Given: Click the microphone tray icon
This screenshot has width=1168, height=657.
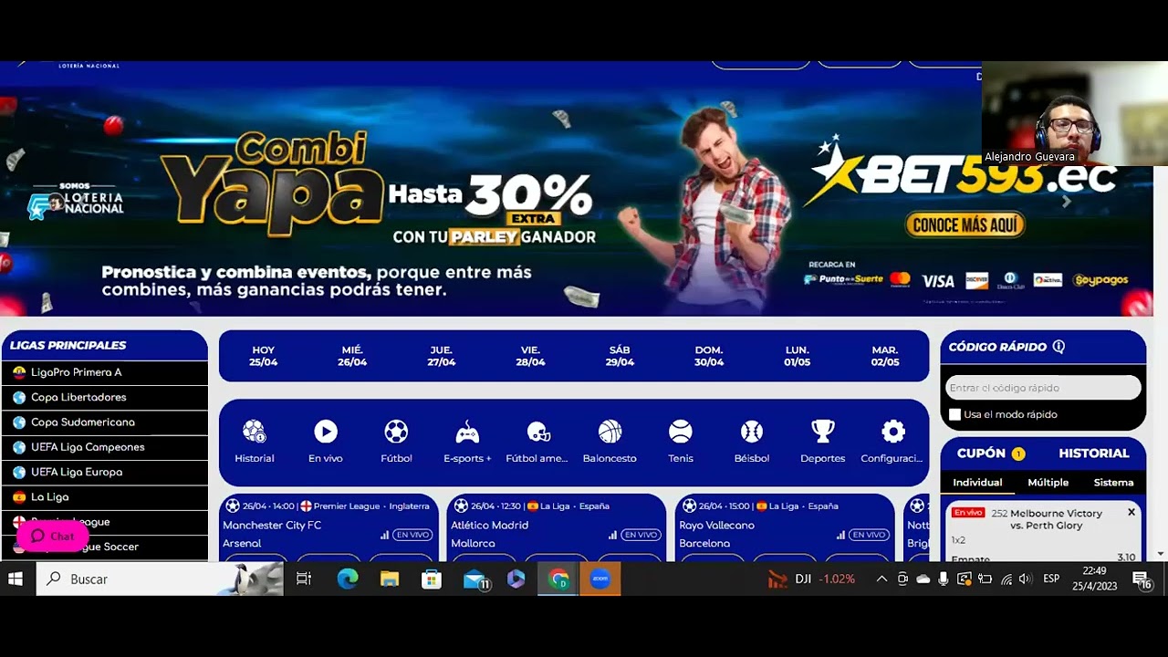Looking at the screenshot, I should (944, 579).
